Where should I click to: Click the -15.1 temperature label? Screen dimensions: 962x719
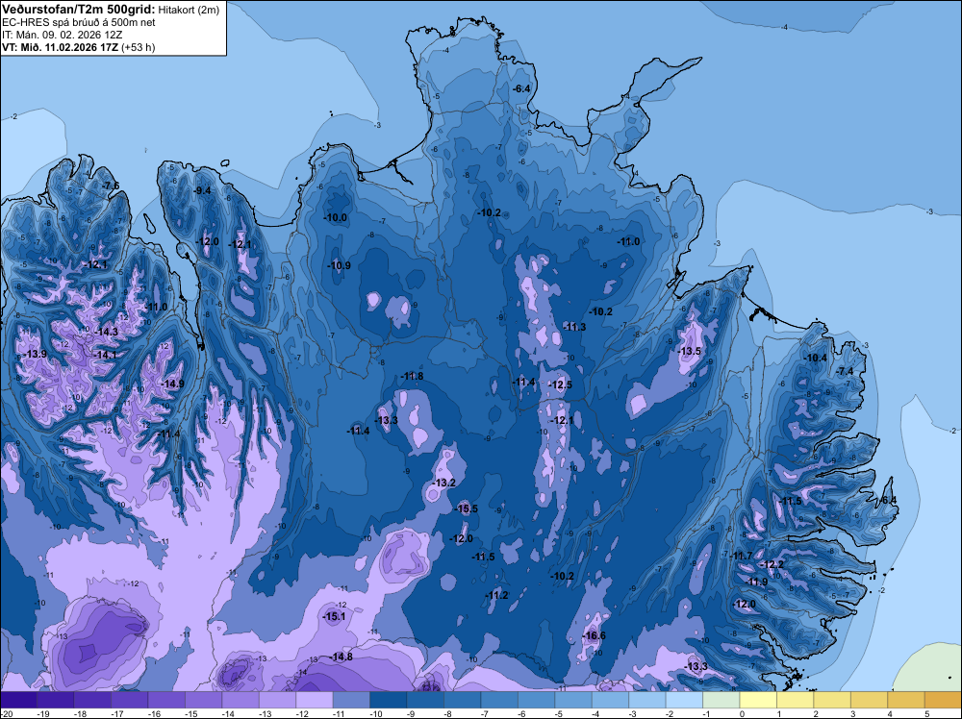335,617
